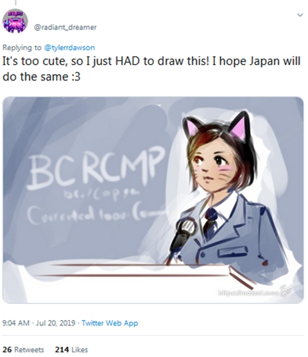Expand the tweet options chevron
Viewport: 308px width, 357px height.
point(300,15)
